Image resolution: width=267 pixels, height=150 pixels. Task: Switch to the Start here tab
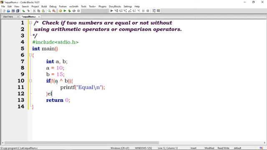pos(8,17)
